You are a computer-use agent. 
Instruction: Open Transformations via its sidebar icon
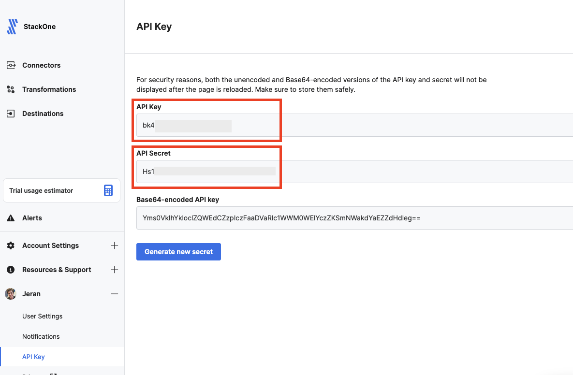tap(10, 89)
